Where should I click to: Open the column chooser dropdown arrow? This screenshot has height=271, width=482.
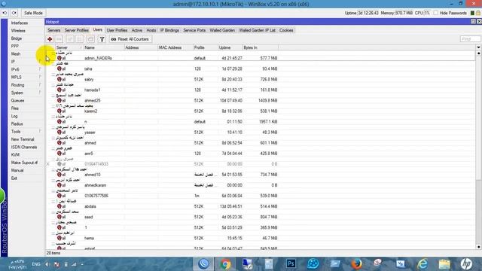coord(478,47)
